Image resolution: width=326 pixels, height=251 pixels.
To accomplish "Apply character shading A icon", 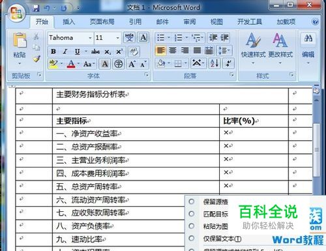I will coord(105,64).
